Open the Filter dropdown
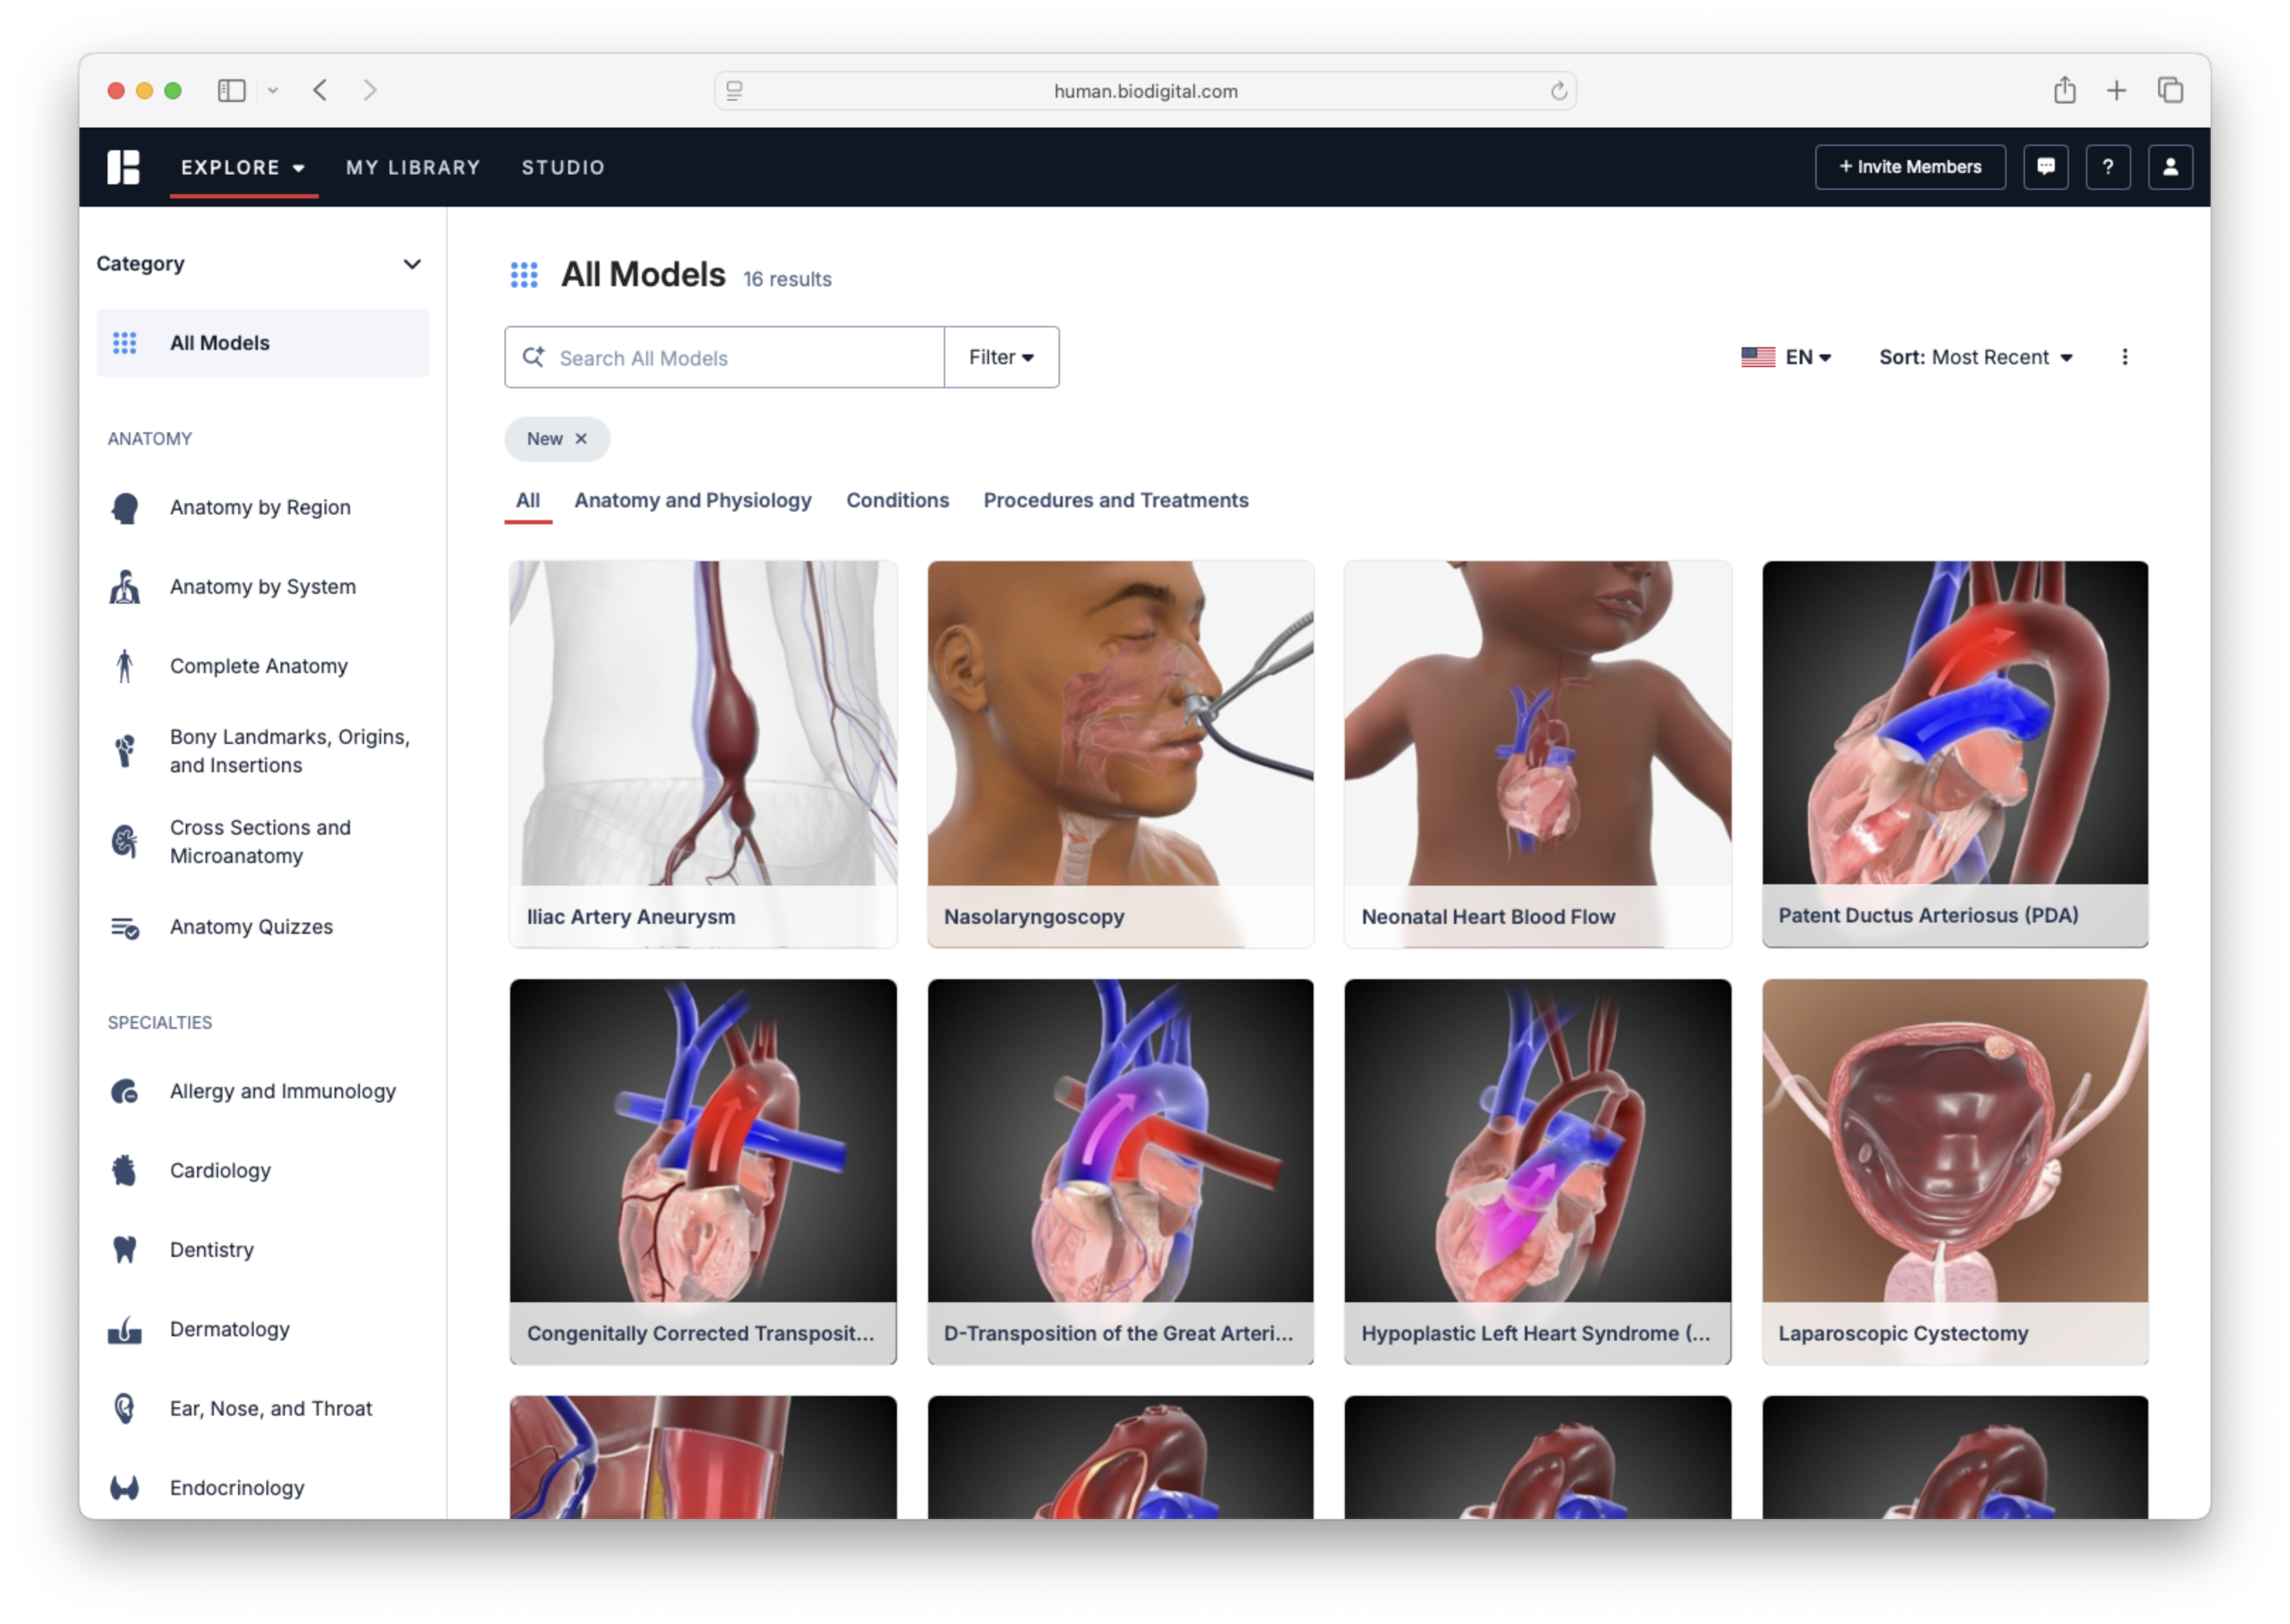This screenshot has height=1624, width=2290. (x=1001, y=357)
